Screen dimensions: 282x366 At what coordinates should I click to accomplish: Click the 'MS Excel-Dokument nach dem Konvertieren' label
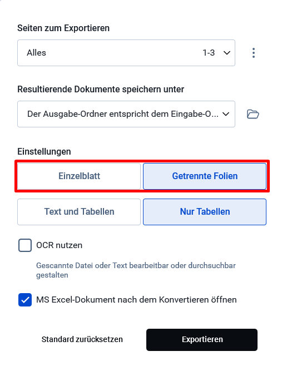pyautogui.click(x=136, y=300)
